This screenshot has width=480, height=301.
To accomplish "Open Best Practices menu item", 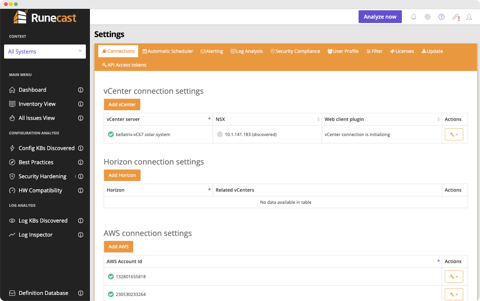I will (x=36, y=162).
